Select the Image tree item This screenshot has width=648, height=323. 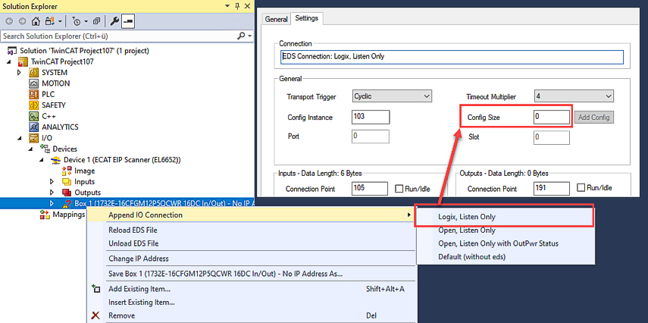pyautogui.click(x=85, y=171)
